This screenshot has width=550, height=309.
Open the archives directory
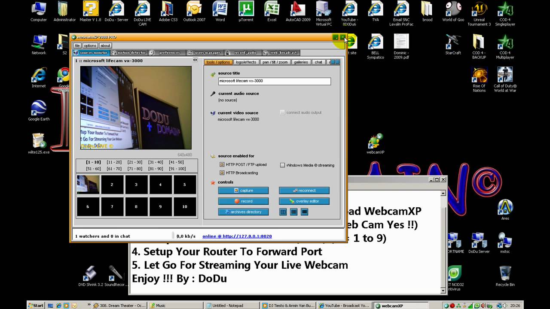coord(243,212)
